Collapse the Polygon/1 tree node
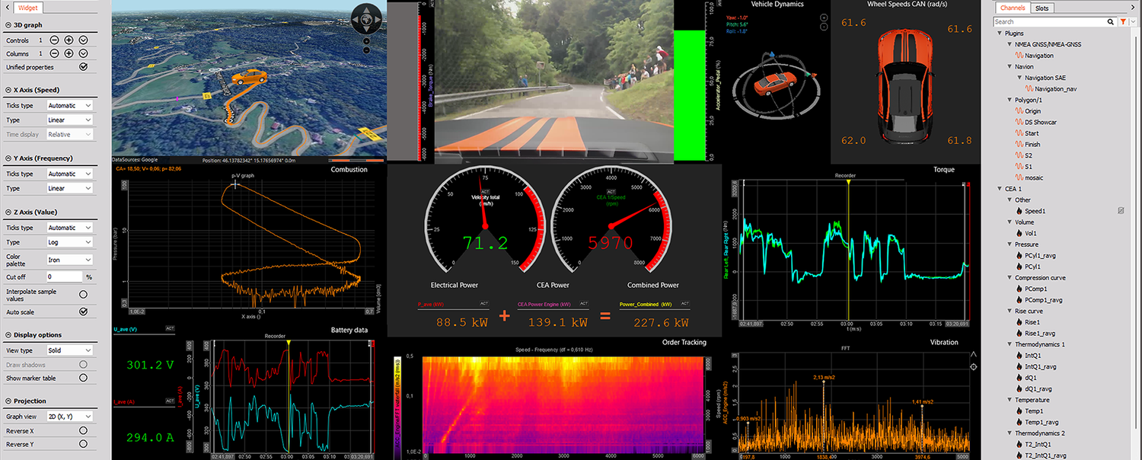Screen dimensions: 1142x460 pyautogui.click(x=1010, y=100)
